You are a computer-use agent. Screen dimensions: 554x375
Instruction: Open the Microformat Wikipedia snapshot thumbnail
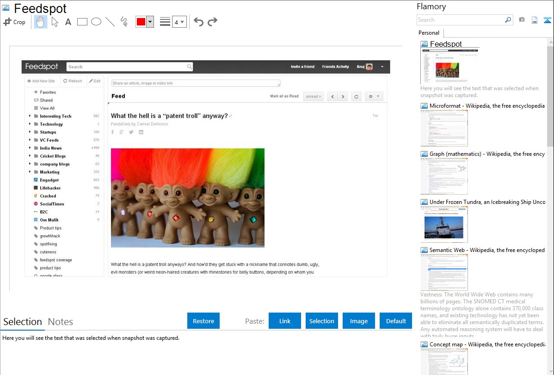(444, 128)
